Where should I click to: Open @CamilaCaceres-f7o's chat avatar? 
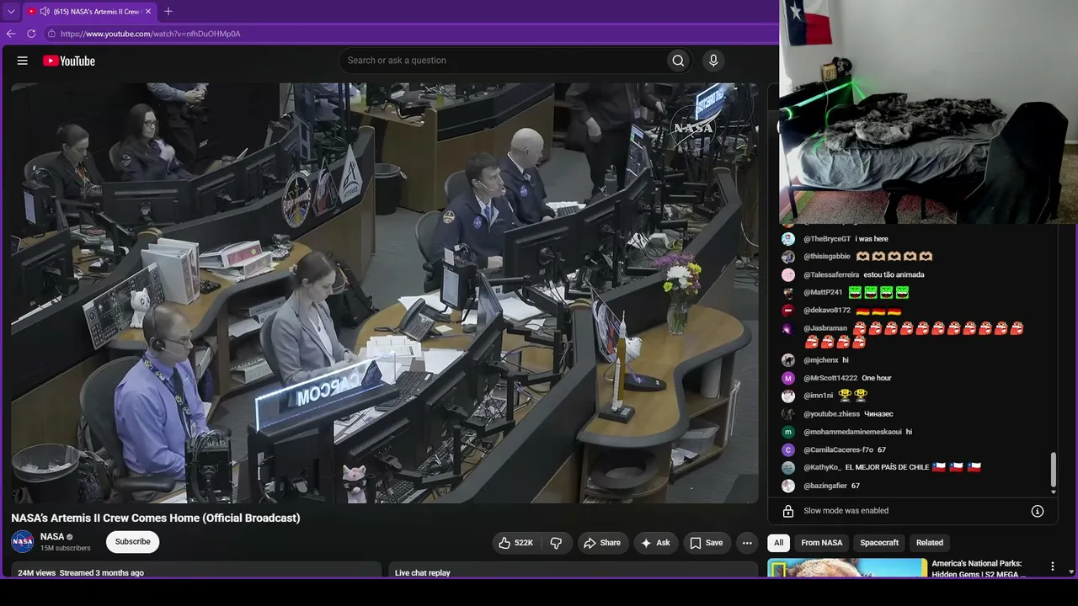(x=788, y=450)
